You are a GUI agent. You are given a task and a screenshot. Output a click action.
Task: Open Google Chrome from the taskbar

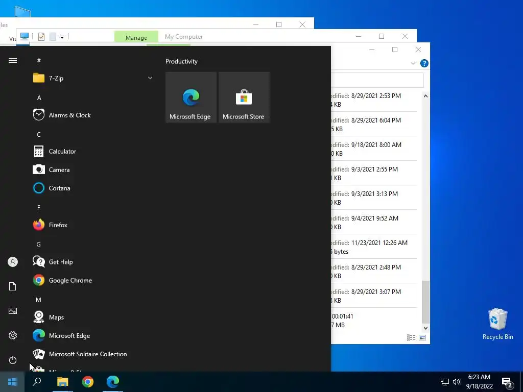tap(88, 382)
